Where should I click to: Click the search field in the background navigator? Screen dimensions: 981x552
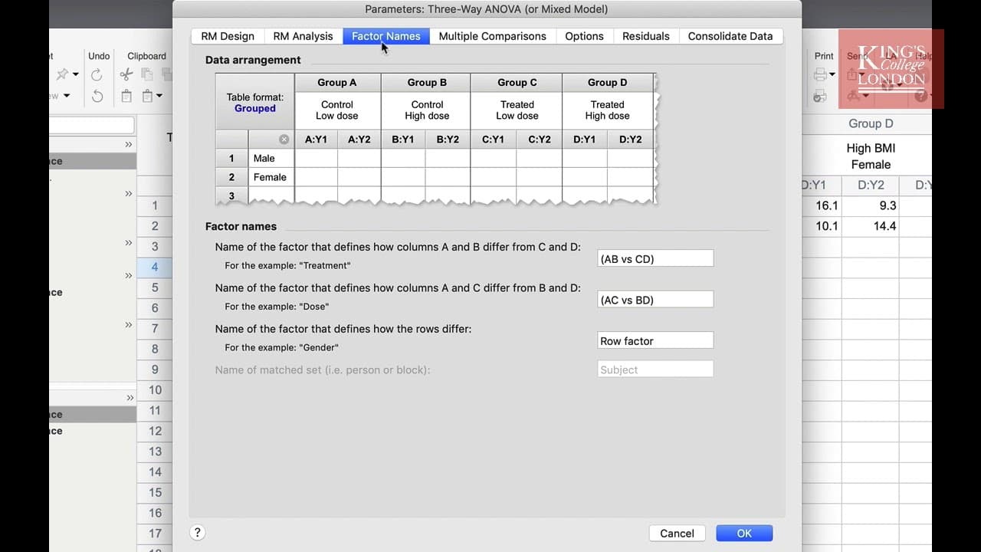click(92, 124)
